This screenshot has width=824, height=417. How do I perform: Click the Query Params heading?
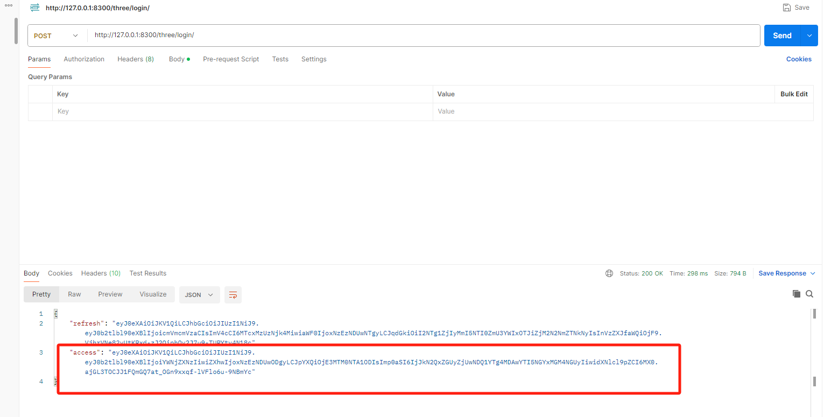(50, 77)
